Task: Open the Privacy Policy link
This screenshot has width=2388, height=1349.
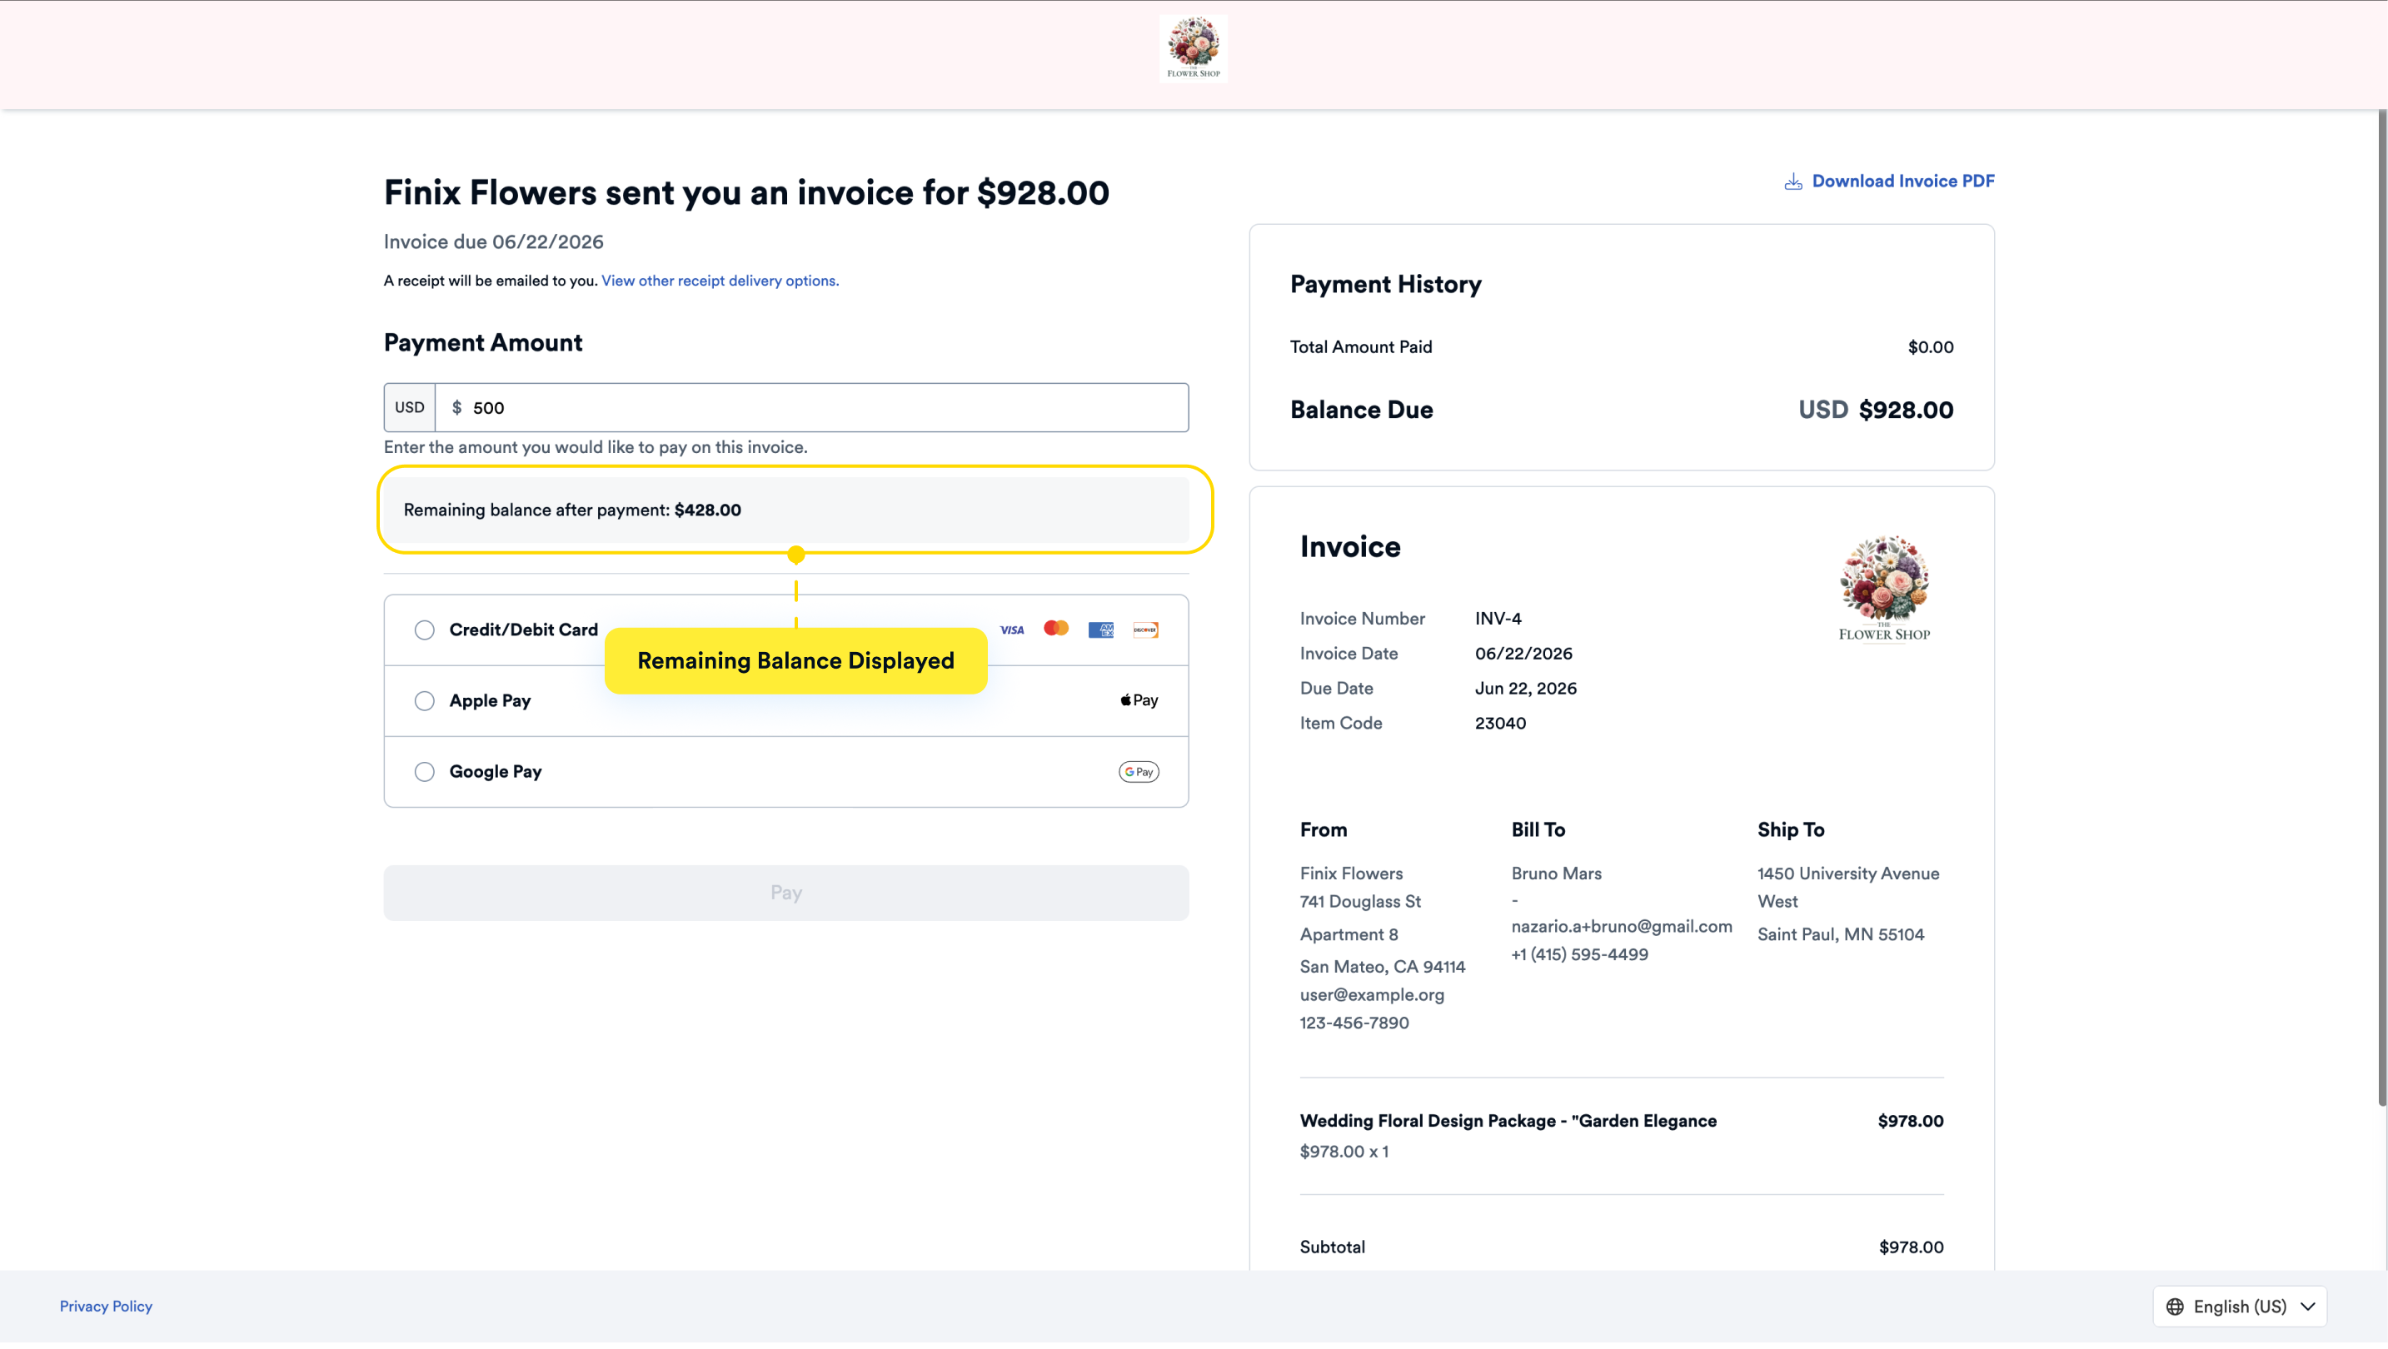Action: tap(106, 1307)
